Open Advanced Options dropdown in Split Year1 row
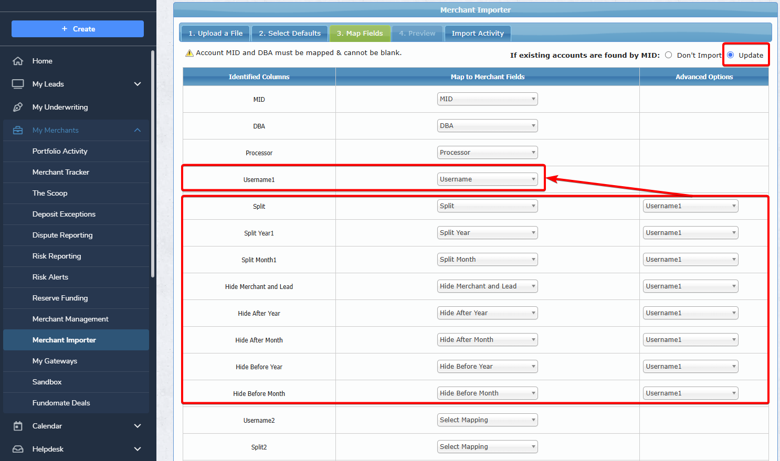 691,233
